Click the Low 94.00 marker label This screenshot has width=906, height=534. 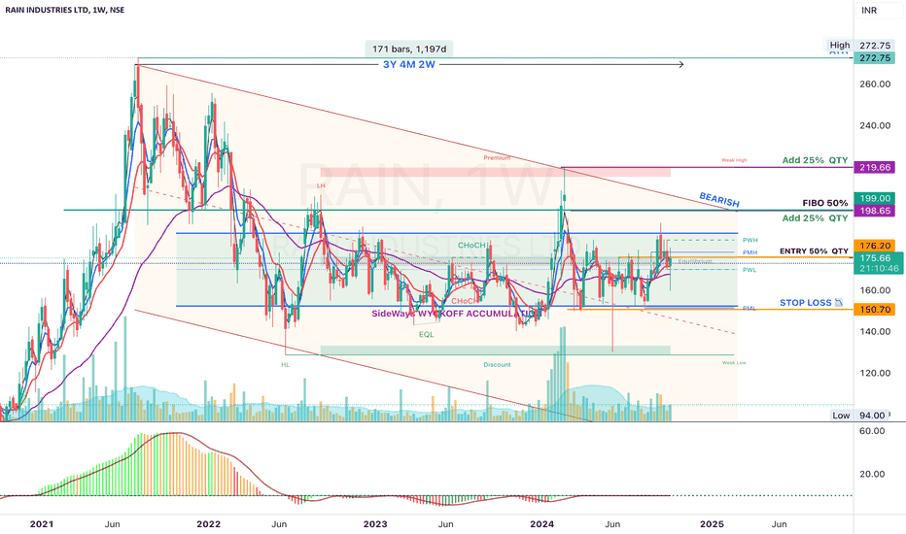(x=859, y=416)
